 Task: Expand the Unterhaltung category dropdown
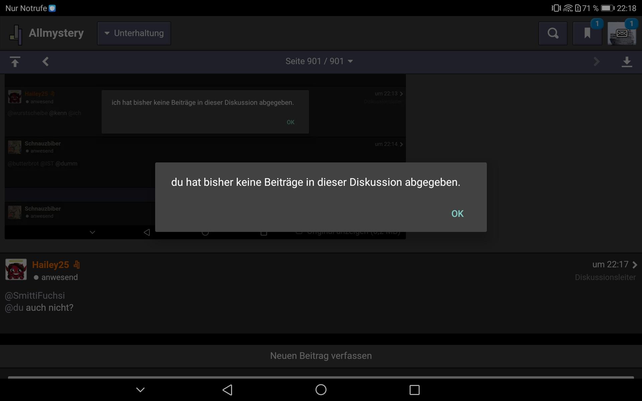point(134,33)
